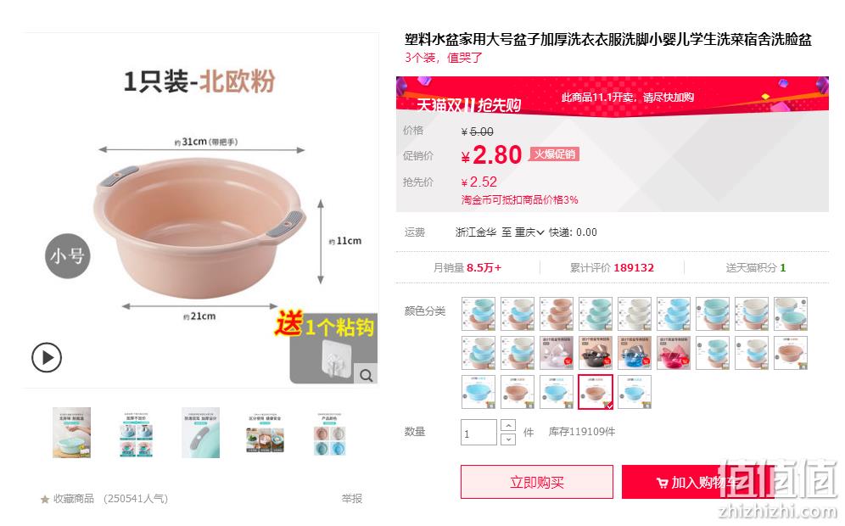
Task: Increase quantity with the up arrow
Action: tap(507, 425)
